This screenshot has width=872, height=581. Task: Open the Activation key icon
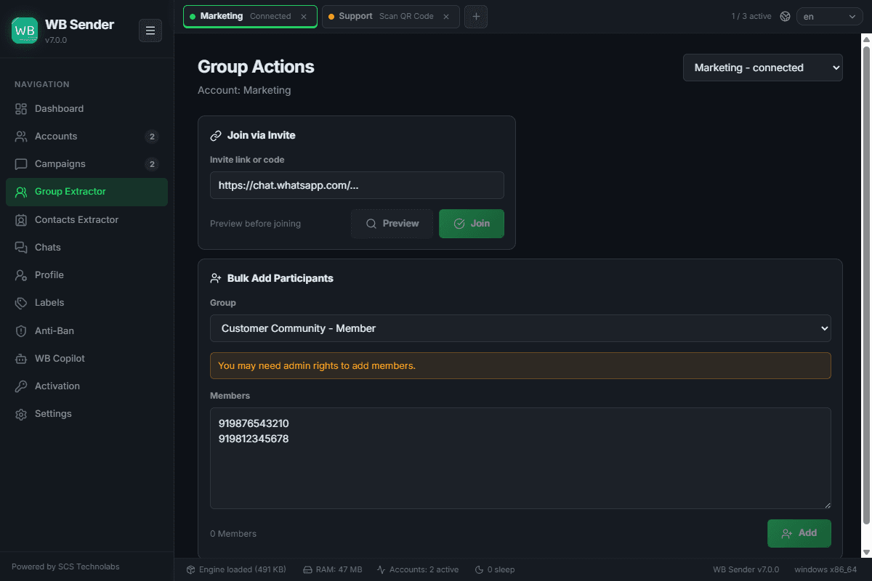click(x=21, y=386)
